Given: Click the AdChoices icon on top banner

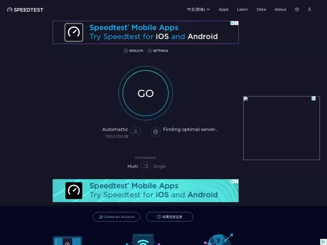Looking at the screenshot, I should (232, 23).
